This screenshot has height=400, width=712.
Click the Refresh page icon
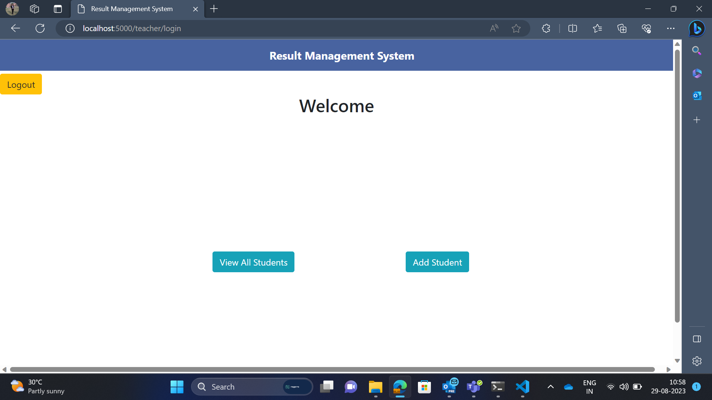pyautogui.click(x=40, y=29)
